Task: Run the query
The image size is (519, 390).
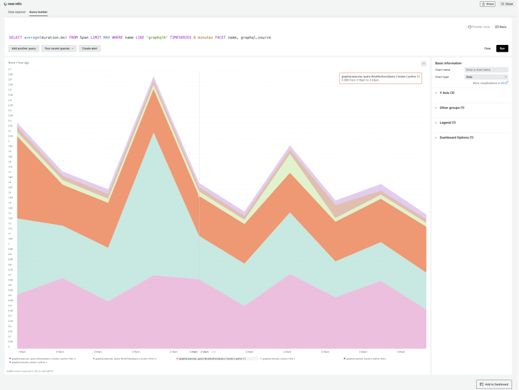Action: click(502, 48)
